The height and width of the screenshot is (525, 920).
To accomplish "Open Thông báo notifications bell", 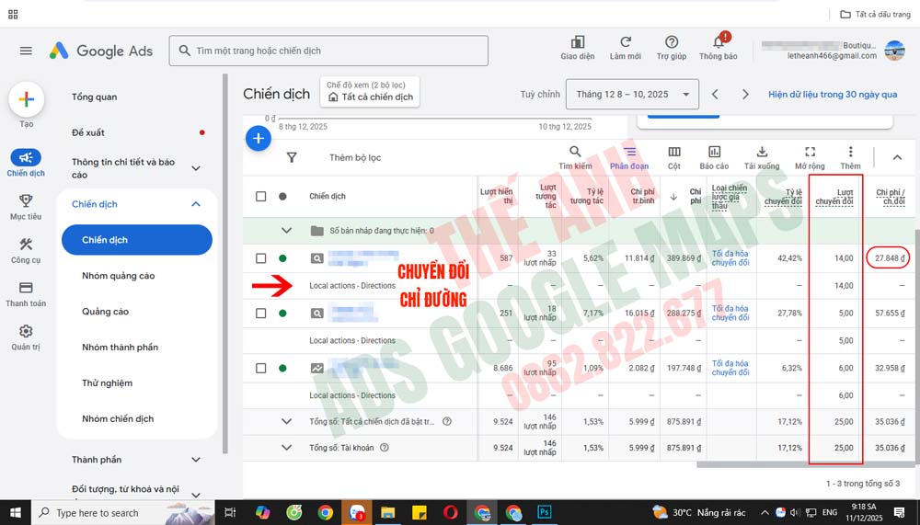I will (x=719, y=41).
